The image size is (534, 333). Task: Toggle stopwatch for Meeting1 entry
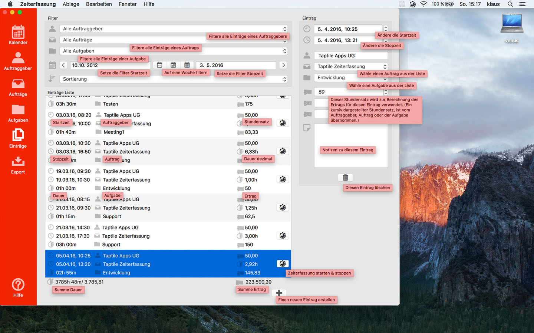click(283, 123)
